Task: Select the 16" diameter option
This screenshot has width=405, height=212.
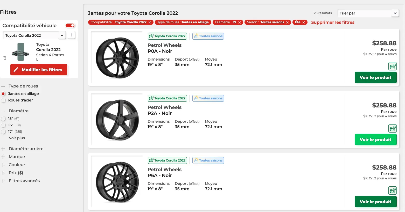Action: [3, 125]
